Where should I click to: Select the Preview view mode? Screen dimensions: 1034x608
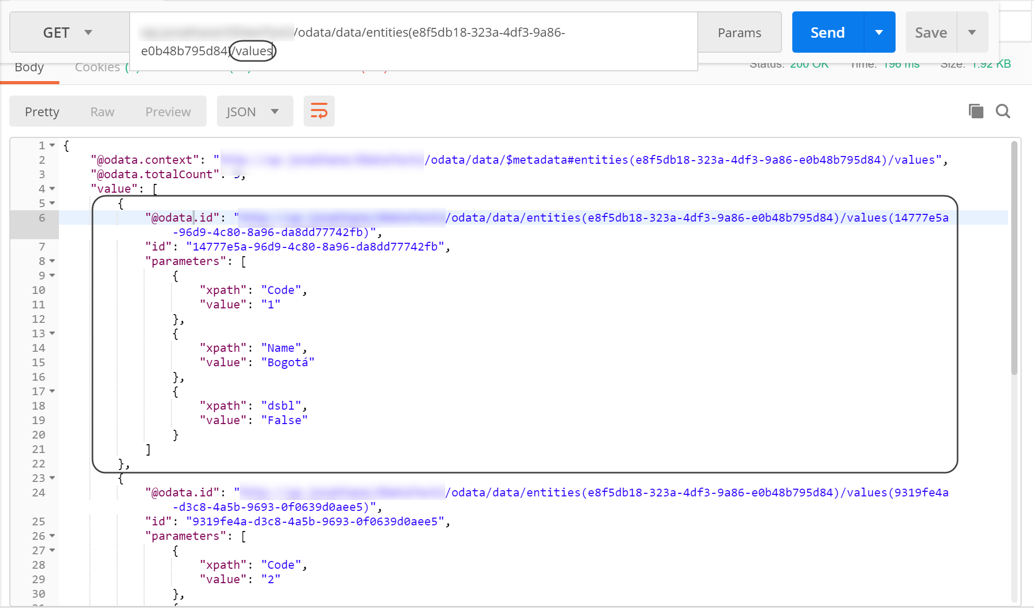168,112
